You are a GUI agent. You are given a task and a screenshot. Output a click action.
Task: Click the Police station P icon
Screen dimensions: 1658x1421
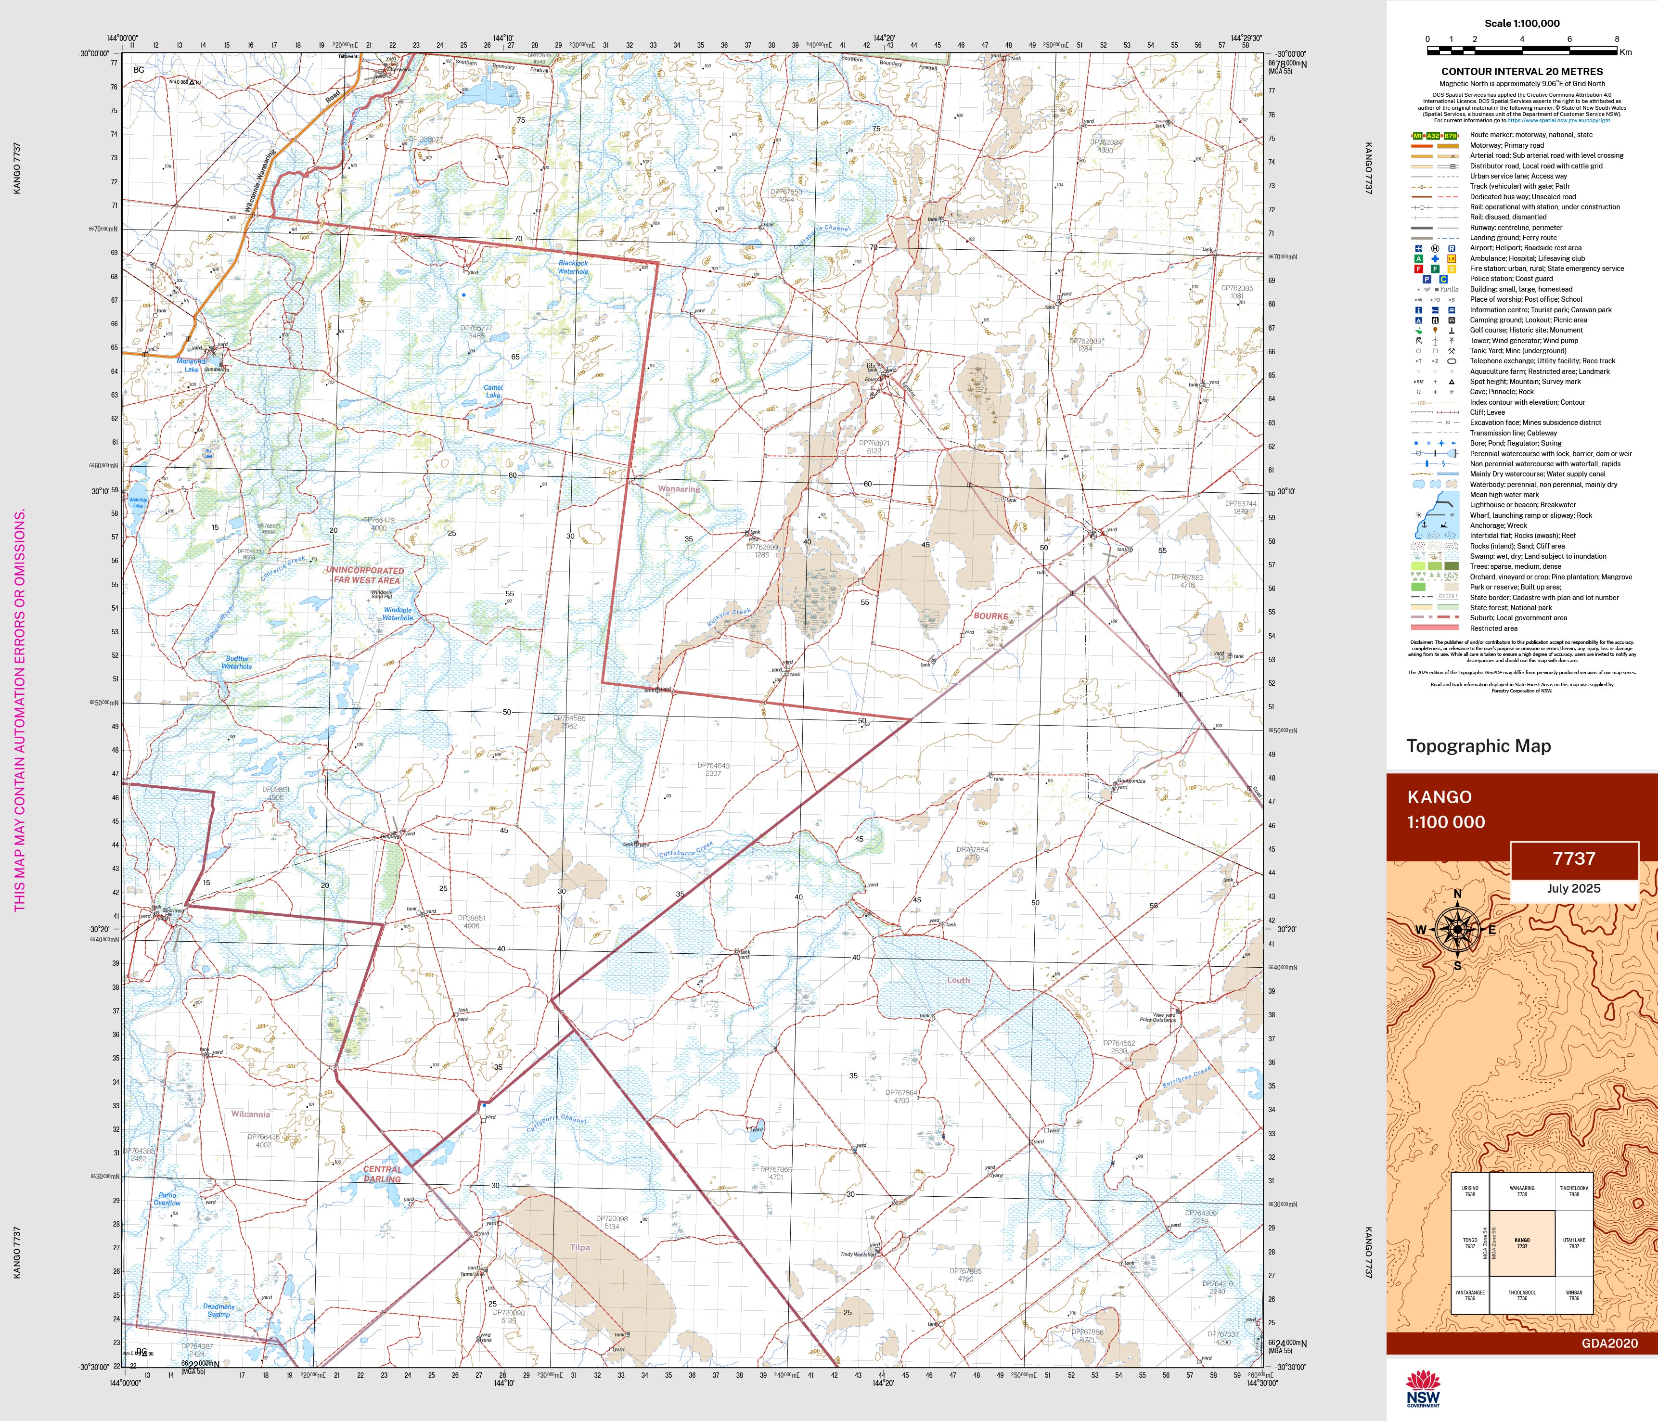point(1427,279)
